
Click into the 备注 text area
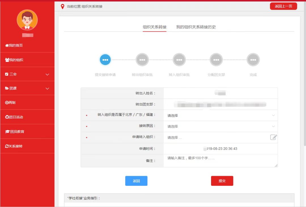coord(220,161)
